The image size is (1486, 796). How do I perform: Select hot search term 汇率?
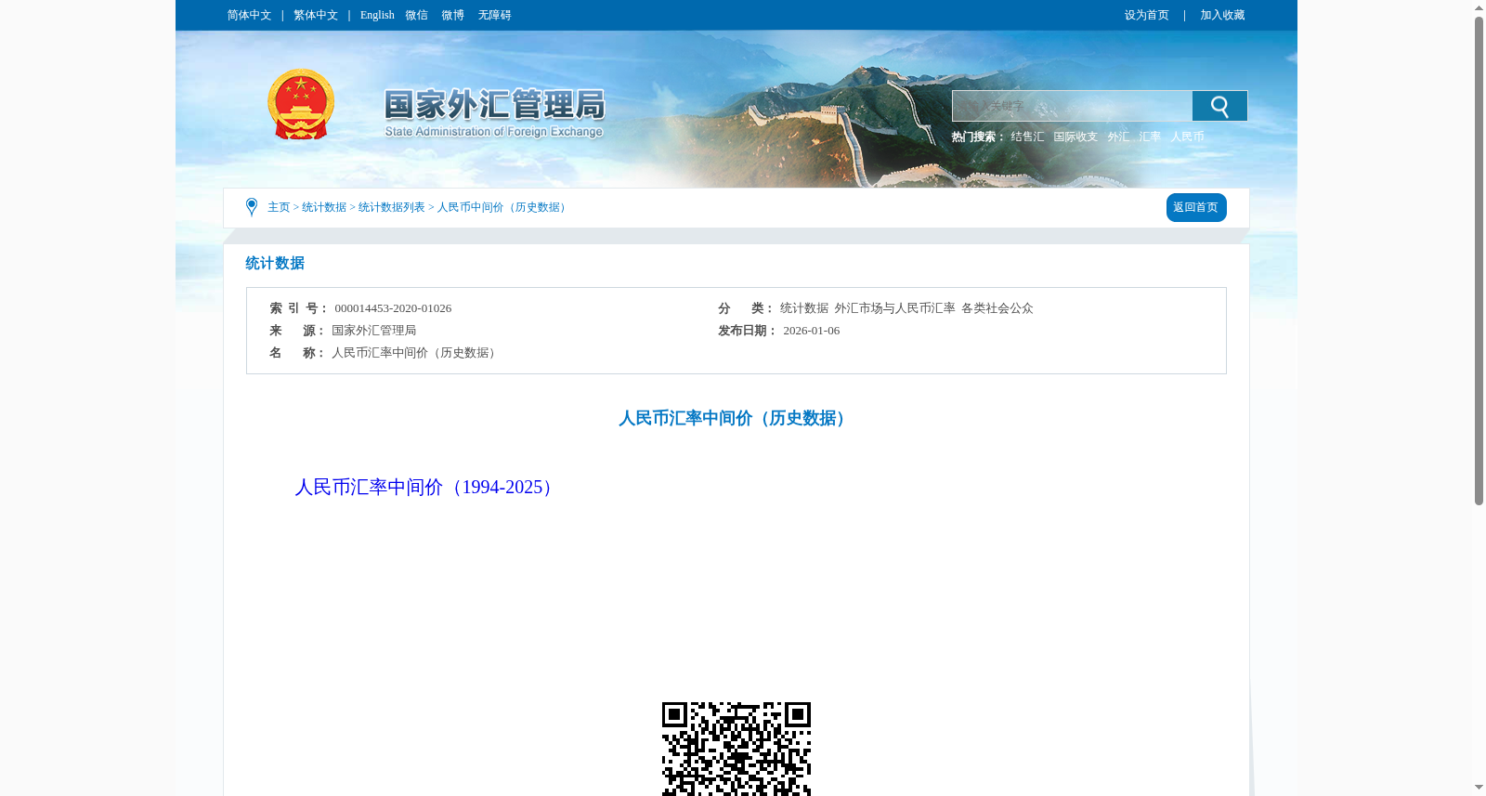[1150, 137]
